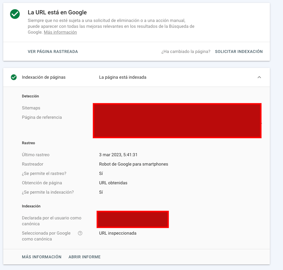Image resolution: width=283 pixels, height=270 pixels.
Task: Click Seleccionada por Google como canónica label
Action: pos(46,236)
